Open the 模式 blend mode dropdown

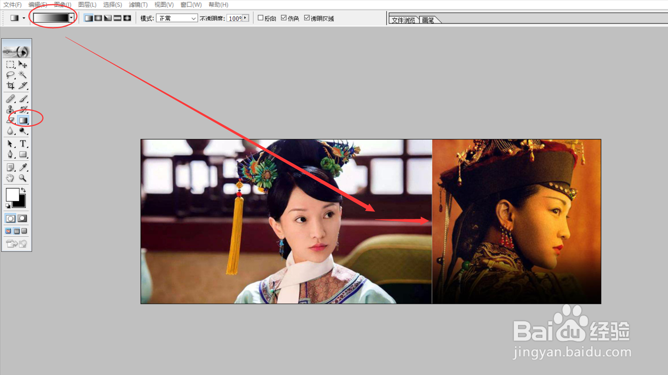pos(177,18)
